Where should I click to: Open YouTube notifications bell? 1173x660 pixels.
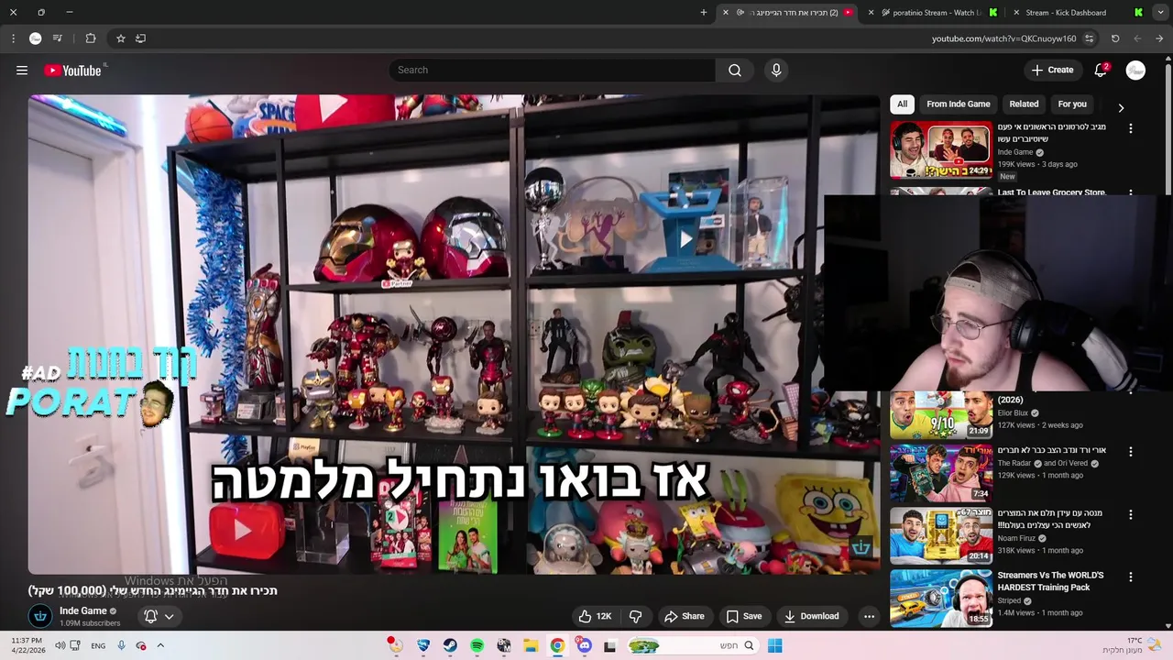tap(1102, 71)
